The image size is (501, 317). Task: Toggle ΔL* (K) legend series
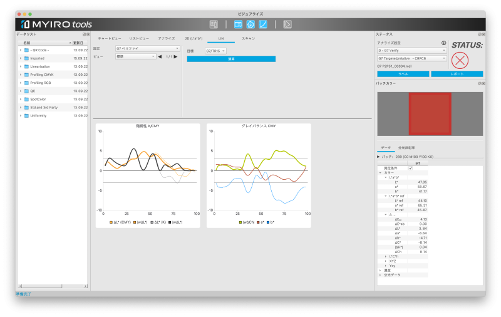[x=158, y=222]
